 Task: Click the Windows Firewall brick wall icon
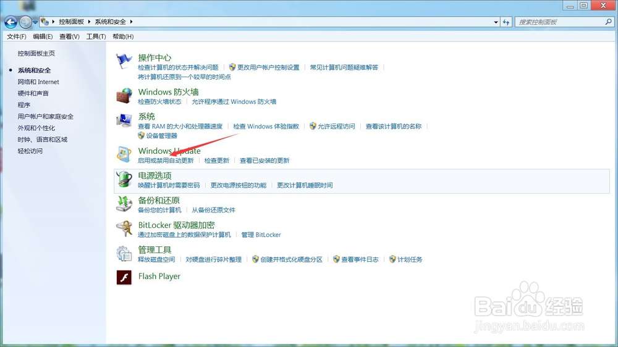point(124,96)
